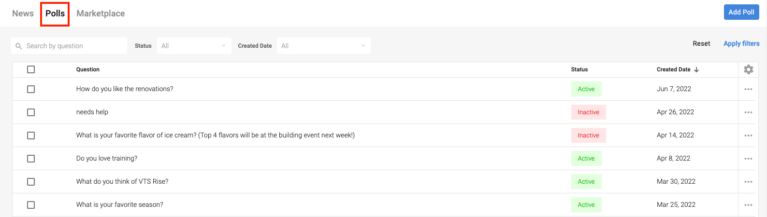The image size is (767, 217).
Task: Click the Add Poll button
Action: tap(741, 12)
